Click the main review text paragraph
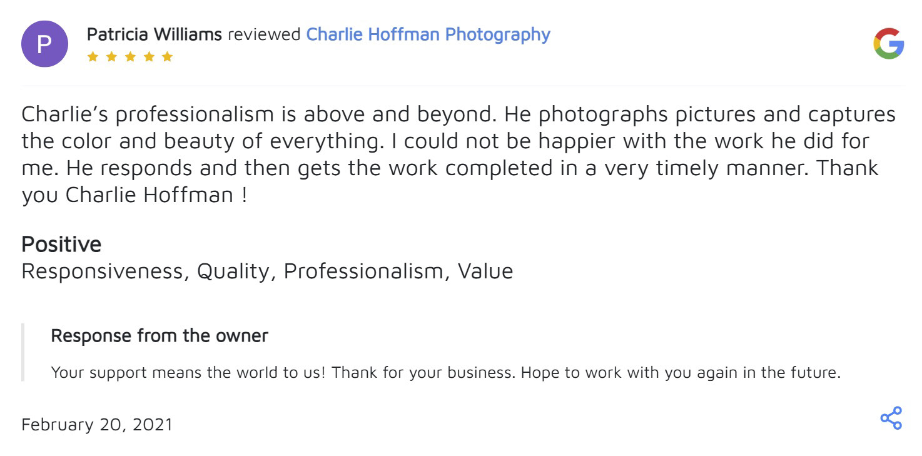The image size is (922, 456). [x=458, y=155]
